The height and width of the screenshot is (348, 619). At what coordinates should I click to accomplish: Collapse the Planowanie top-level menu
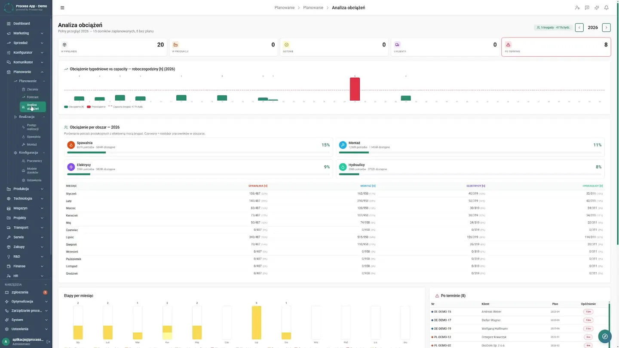point(26,72)
